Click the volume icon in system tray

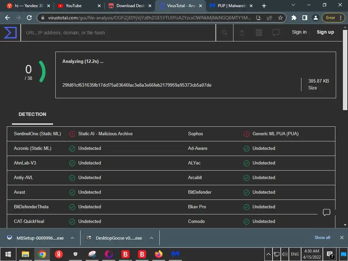[x=284, y=254]
